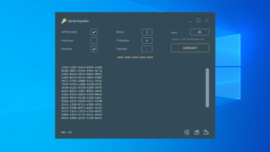Export the keys to file with the export icon
This screenshot has width=270, height=152.
206,132
